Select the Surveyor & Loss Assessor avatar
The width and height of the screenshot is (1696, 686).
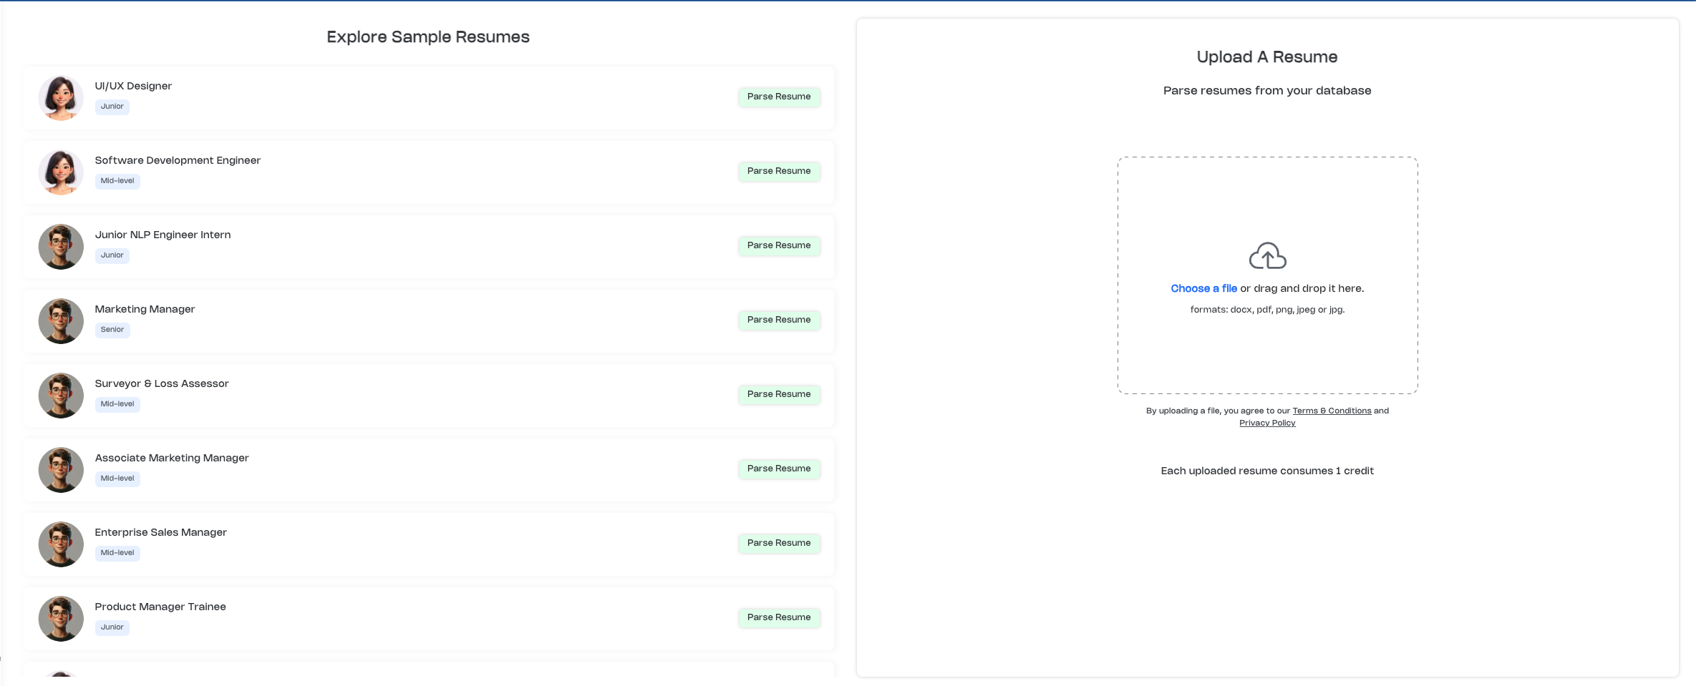(61, 396)
